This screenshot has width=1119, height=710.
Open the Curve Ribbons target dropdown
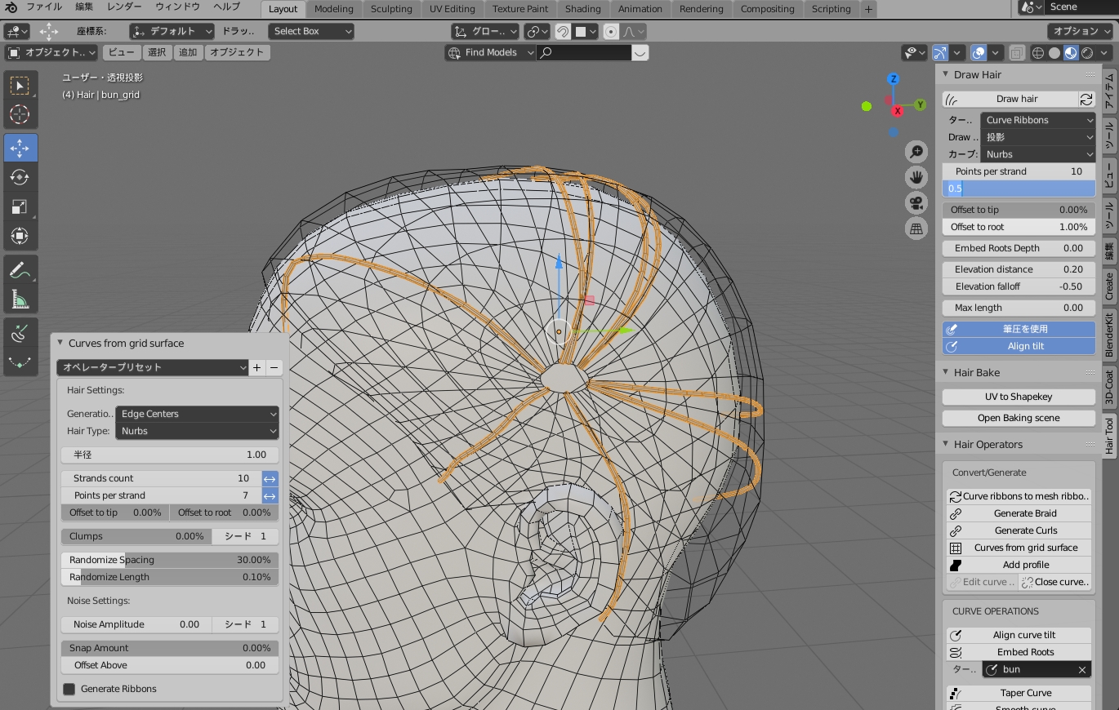click(1037, 120)
